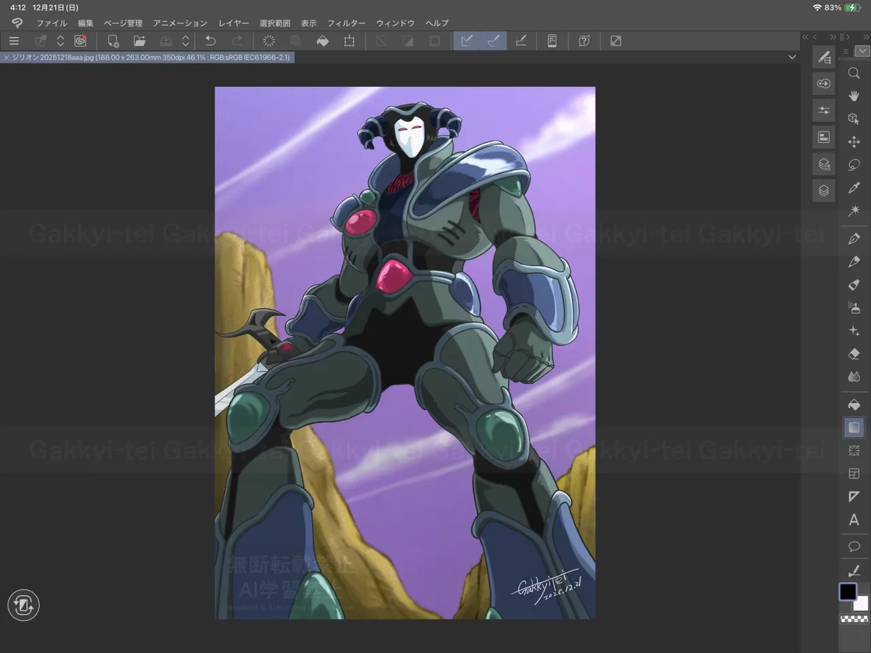Open the Layer Property palette icon
The height and width of the screenshot is (653, 871).
[x=824, y=164]
